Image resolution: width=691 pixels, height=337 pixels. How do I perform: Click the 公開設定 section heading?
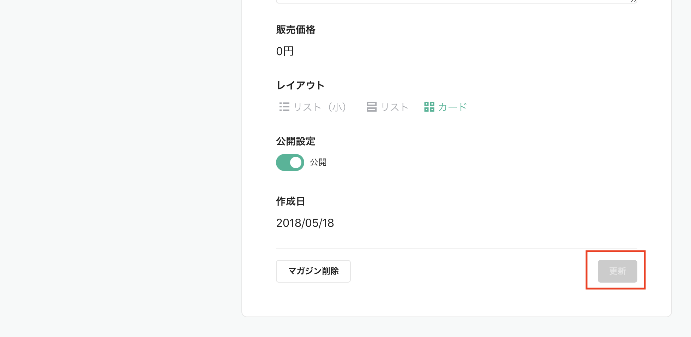click(296, 141)
